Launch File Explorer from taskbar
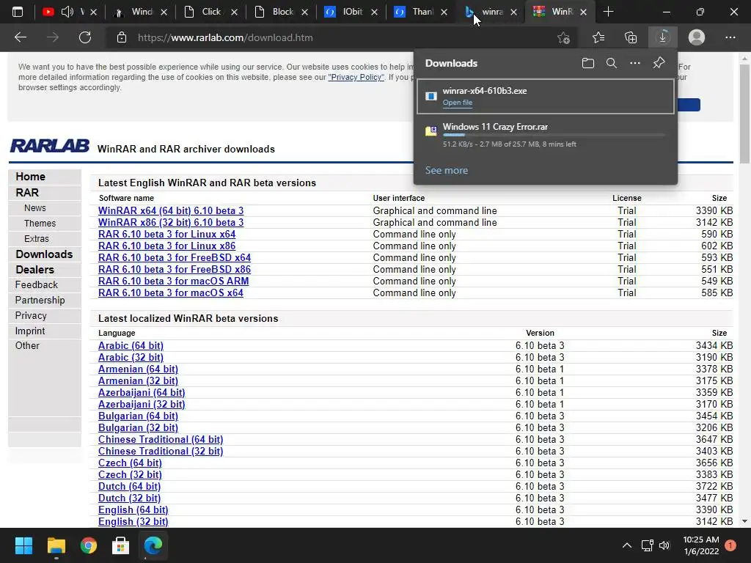Viewport: 751px width, 563px height. tap(56, 545)
